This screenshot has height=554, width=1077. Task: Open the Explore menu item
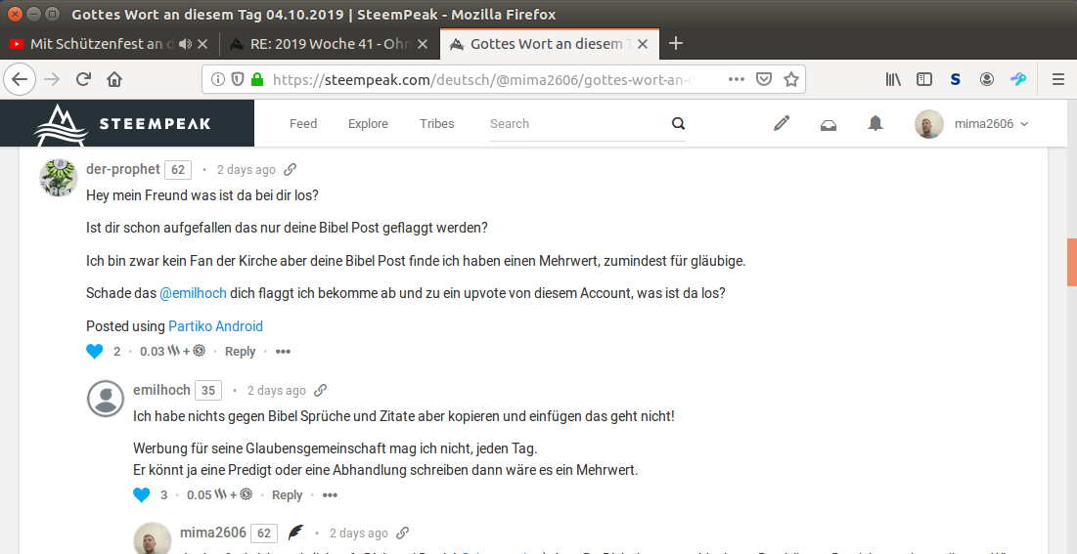click(x=368, y=124)
